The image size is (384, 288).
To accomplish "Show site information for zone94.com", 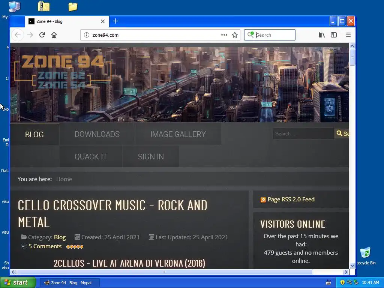I will pos(87,35).
